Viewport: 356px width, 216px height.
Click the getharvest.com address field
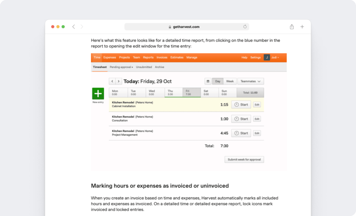pyautogui.click(x=186, y=27)
